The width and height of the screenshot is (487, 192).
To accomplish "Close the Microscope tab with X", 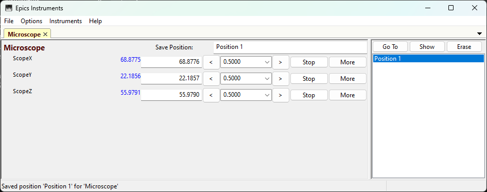I will [x=45, y=34].
